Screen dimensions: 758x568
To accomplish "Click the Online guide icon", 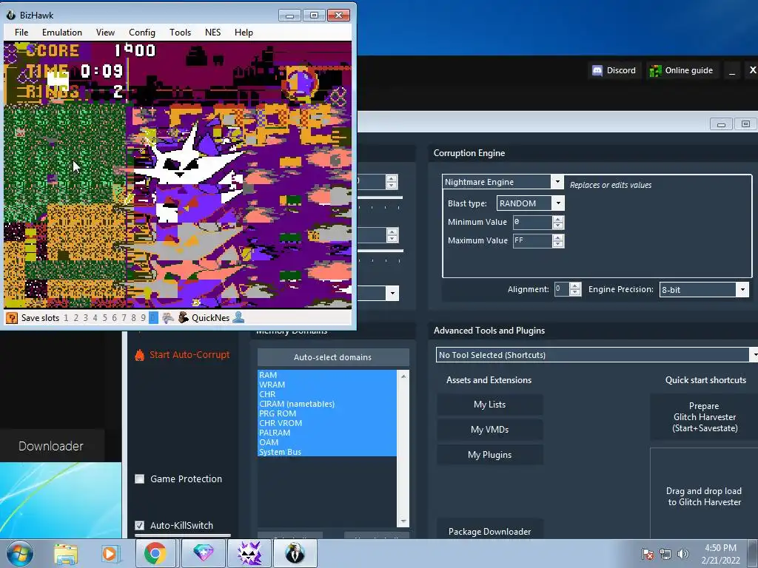I will coord(655,70).
